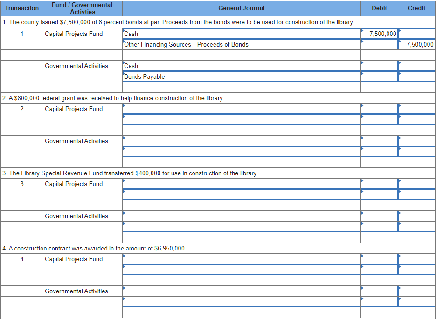Click the $6,950,000 construction contract description
This screenshot has width=436, height=319.
[x=94, y=249]
